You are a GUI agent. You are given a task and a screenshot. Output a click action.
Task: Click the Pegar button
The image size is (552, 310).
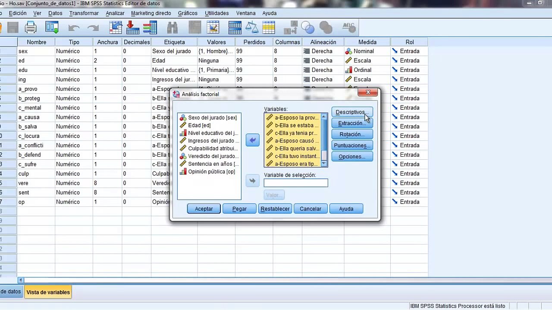click(240, 209)
